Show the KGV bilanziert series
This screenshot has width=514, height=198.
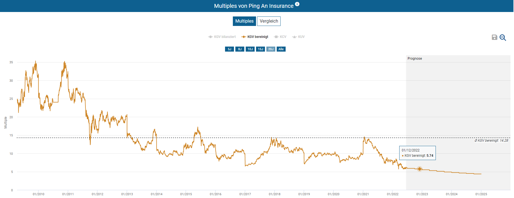click(x=222, y=37)
